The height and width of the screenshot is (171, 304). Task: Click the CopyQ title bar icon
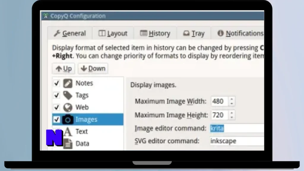click(45, 16)
